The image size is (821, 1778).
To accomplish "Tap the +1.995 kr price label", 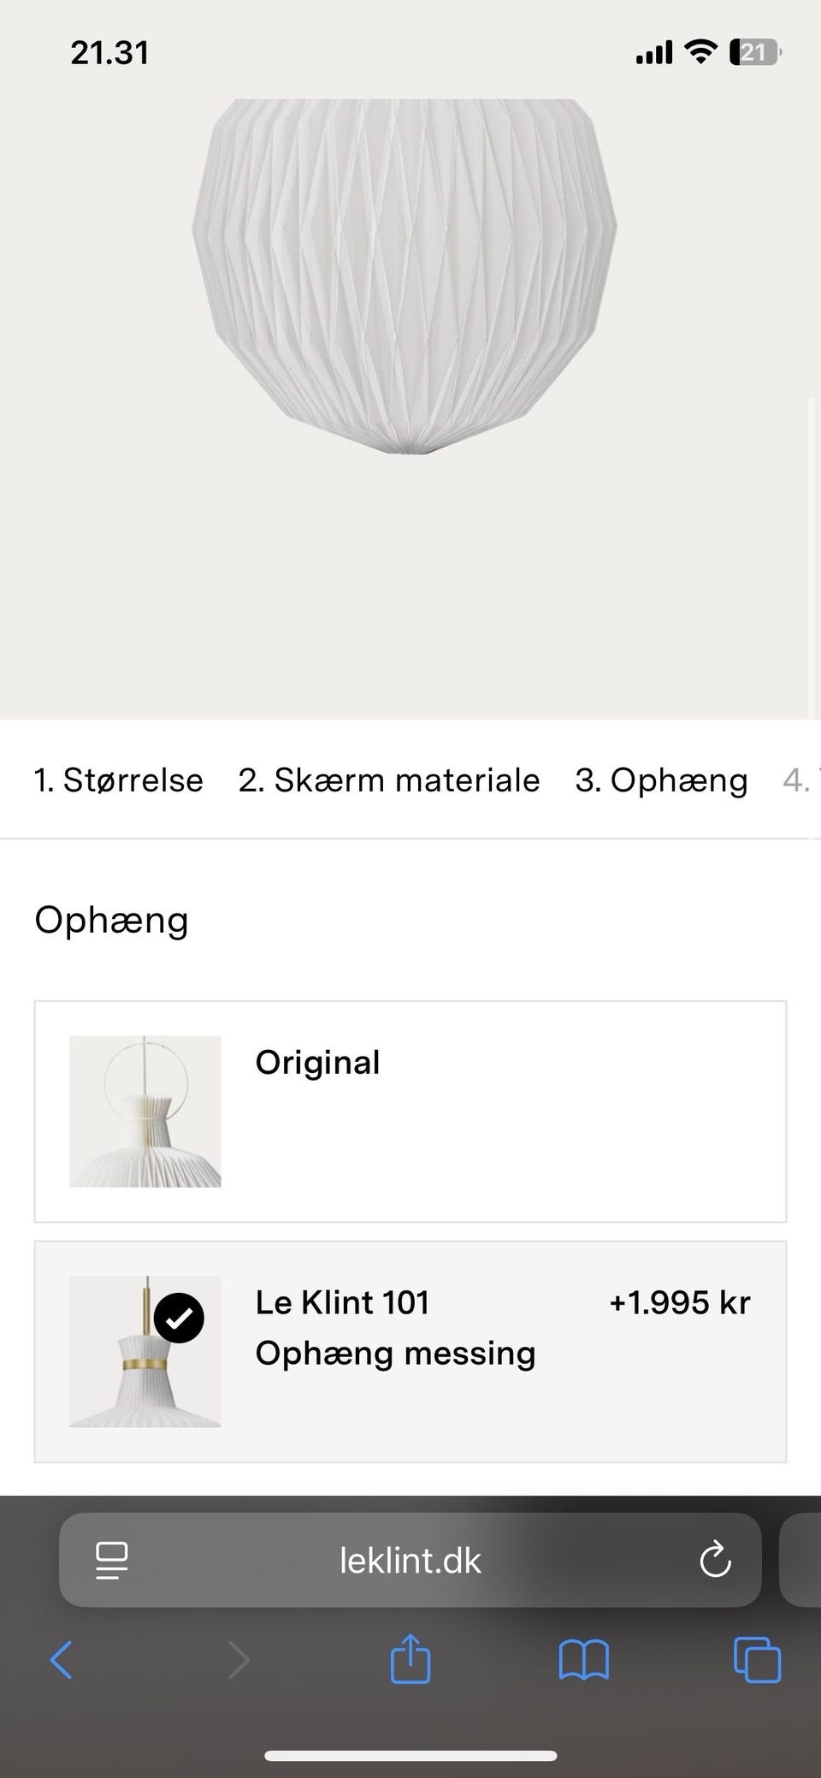I will coord(679,1302).
